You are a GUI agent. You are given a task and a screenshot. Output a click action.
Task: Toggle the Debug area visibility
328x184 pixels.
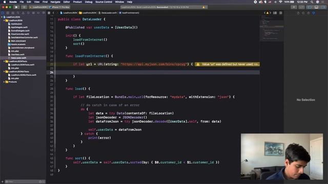316,7
